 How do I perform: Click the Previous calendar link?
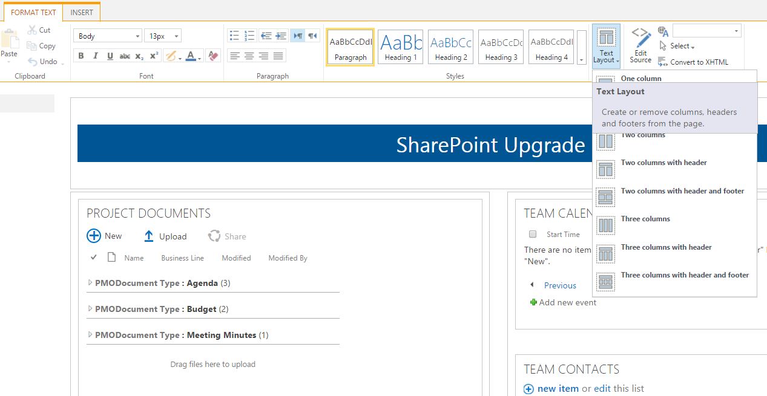[x=560, y=285]
